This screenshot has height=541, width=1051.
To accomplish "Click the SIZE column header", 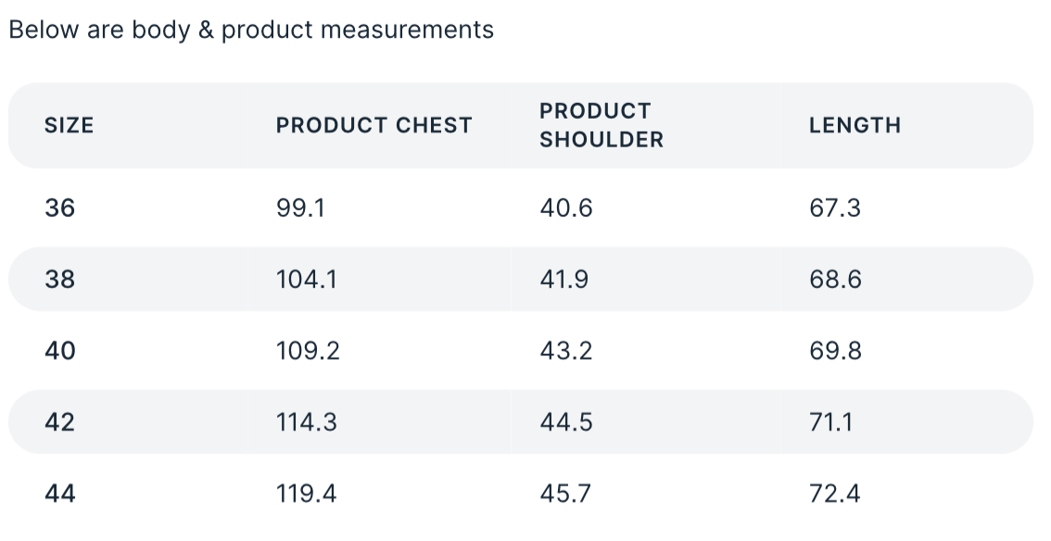I will (x=70, y=125).
